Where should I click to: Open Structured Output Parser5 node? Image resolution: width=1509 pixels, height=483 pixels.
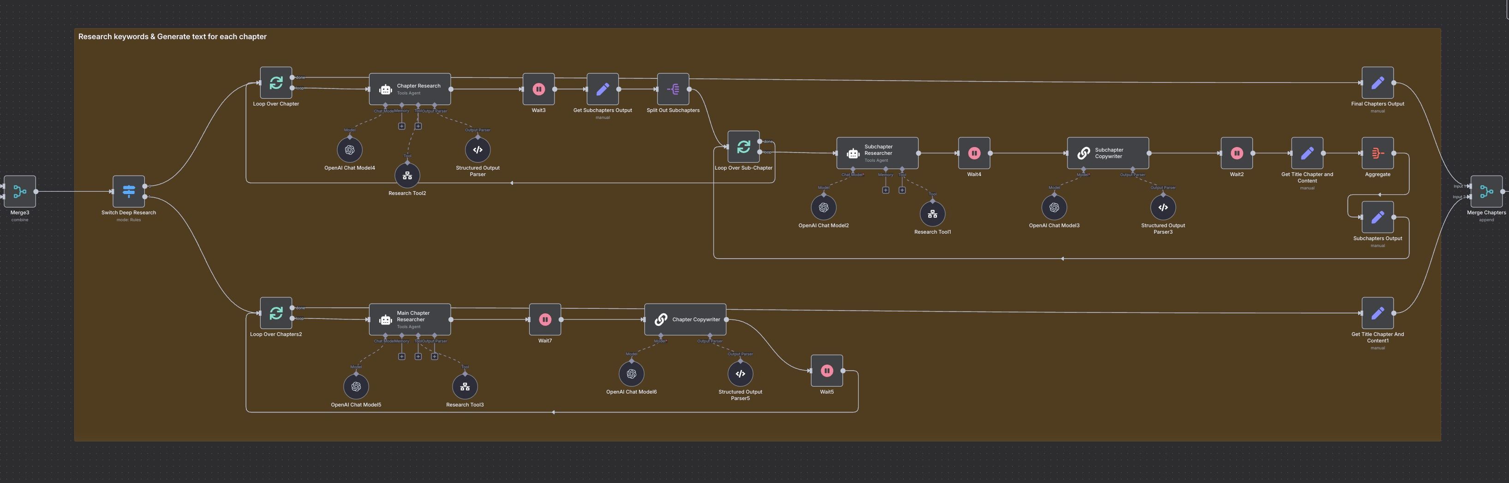coord(740,373)
